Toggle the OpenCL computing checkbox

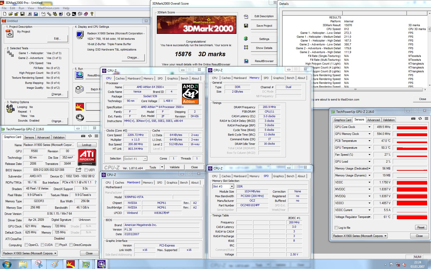point(26,245)
